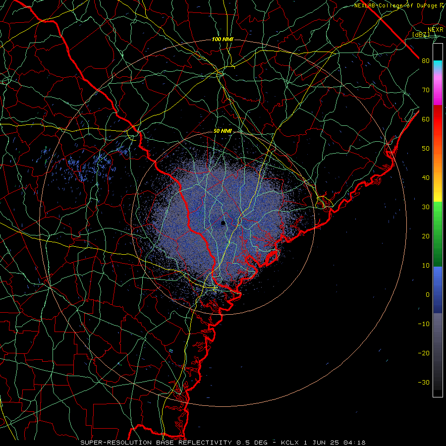446x446 pixels.
Task: Click the -10 value on the dBZ scale
Action: click(424, 324)
